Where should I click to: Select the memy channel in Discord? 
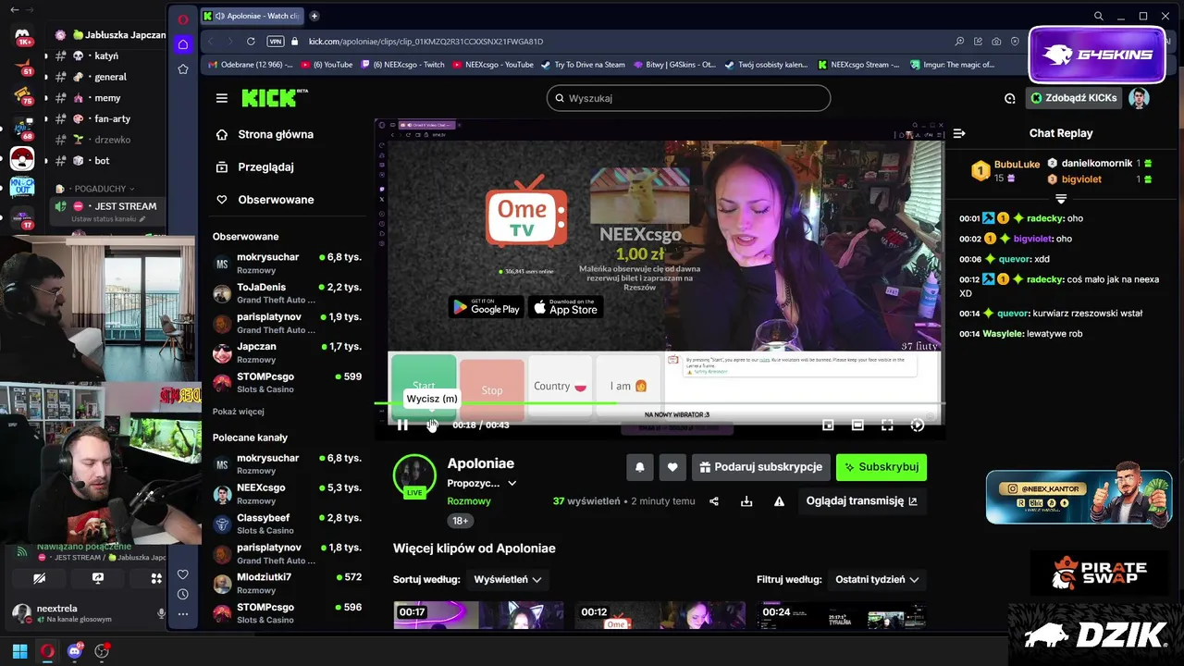107,98
